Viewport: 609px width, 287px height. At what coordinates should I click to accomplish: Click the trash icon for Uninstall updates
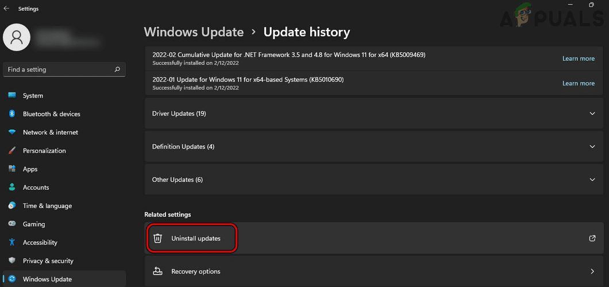(x=158, y=238)
